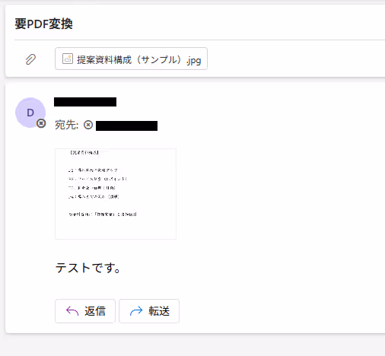Click the subject text 要PDF変換
This screenshot has height=356, width=385.
click(x=43, y=24)
